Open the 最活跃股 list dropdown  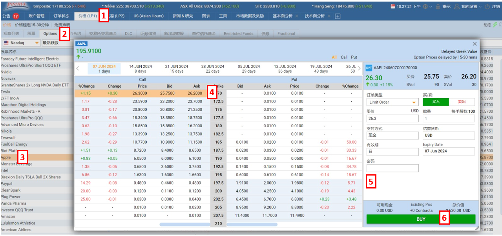pos(57,43)
